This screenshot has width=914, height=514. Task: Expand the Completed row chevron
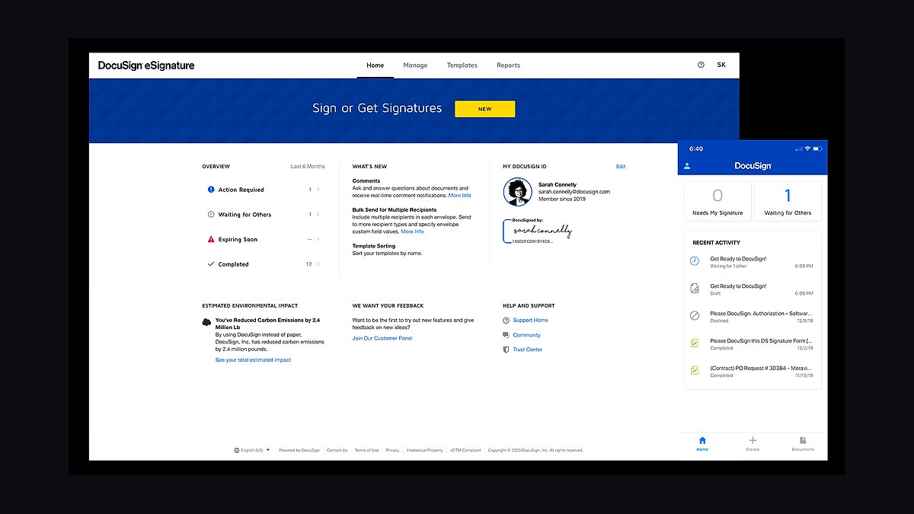point(318,264)
